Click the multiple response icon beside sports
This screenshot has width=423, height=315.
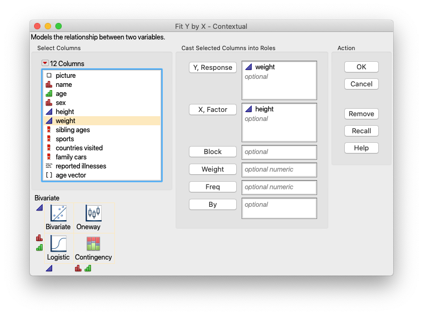tap(49, 139)
